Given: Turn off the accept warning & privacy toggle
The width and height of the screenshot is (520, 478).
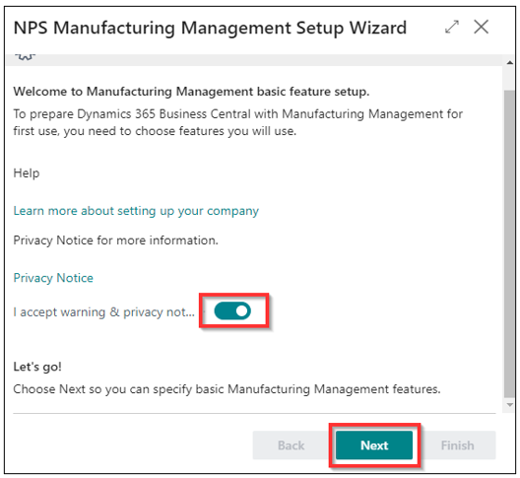Looking at the screenshot, I should tap(232, 310).
